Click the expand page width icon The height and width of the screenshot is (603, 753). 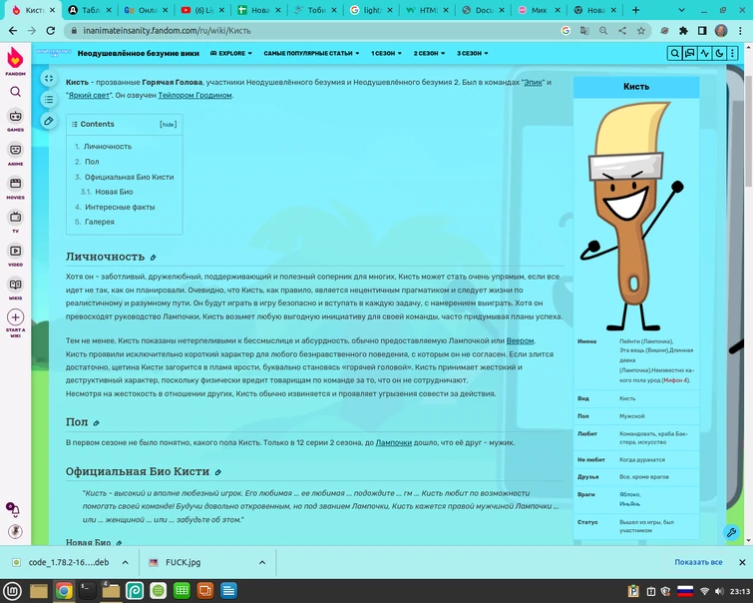tap(49, 79)
